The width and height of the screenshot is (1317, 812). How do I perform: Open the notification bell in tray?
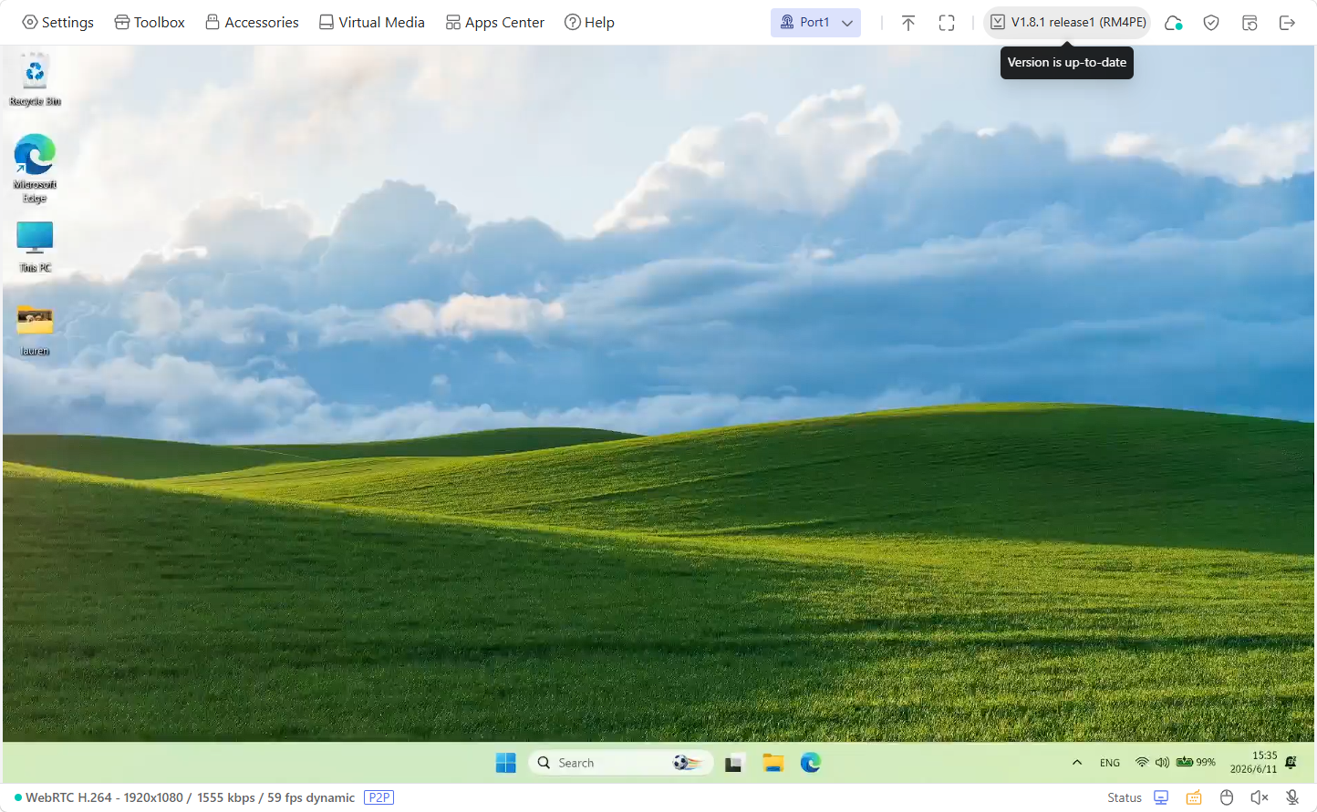click(x=1291, y=763)
